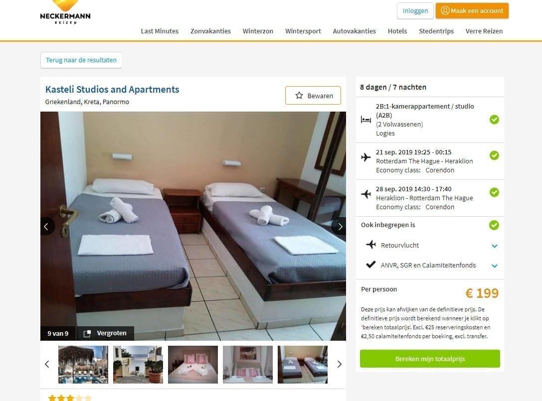Click the Neckermann Reizen logo
This screenshot has width=542, height=401.
pos(65,12)
